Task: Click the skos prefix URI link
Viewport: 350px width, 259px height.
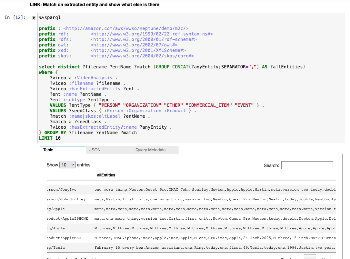Action: (x=142, y=55)
